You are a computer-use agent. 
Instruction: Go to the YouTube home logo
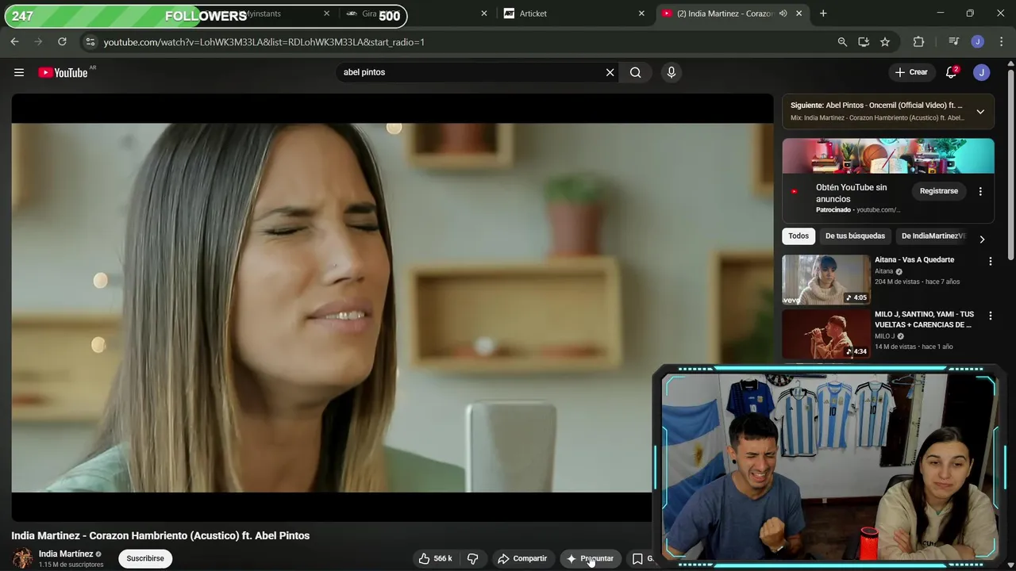[63, 72]
